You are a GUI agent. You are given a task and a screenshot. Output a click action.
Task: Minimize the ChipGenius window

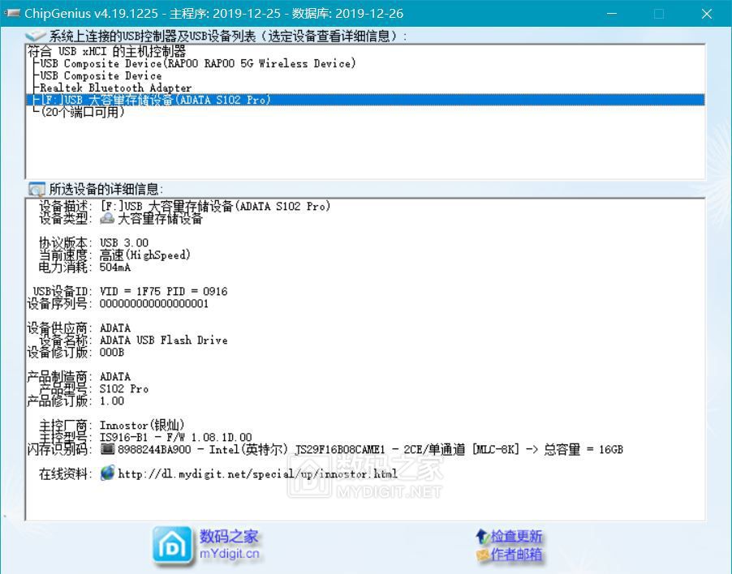[x=612, y=14]
